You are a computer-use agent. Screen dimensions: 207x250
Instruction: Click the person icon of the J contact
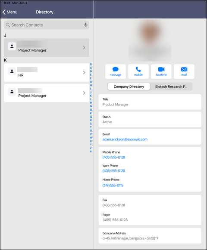12,46
